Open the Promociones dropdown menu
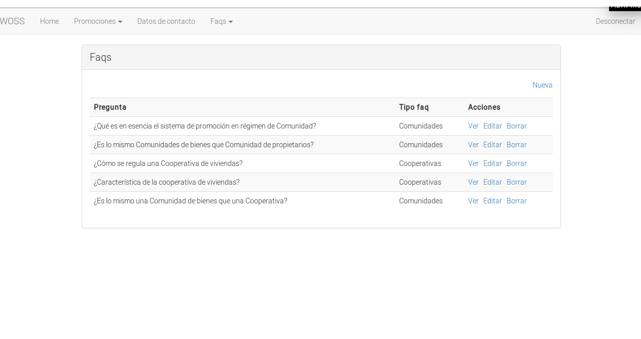Image resolution: width=641 pixels, height=339 pixels. tap(98, 21)
